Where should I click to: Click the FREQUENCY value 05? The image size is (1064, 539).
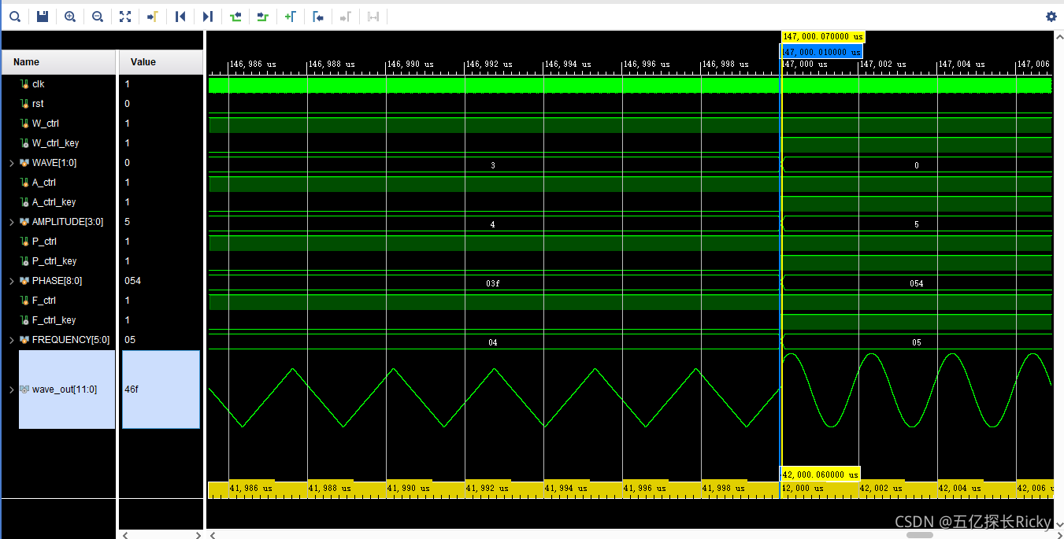click(130, 340)
